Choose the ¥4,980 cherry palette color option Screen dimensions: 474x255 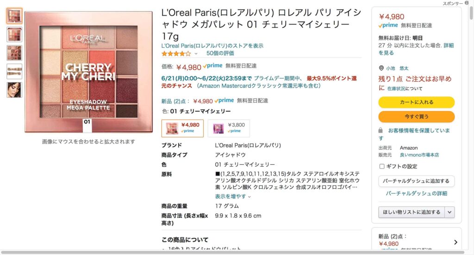pyautogui.click(x=182, y=128)
